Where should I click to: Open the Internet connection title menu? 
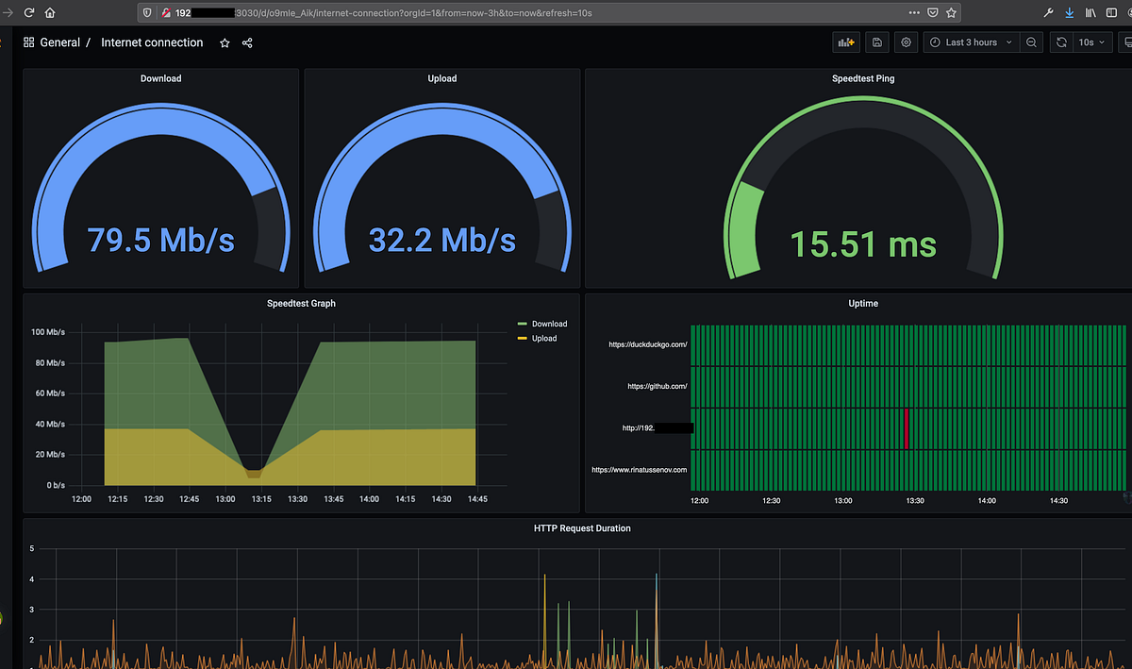coord(152,42)
